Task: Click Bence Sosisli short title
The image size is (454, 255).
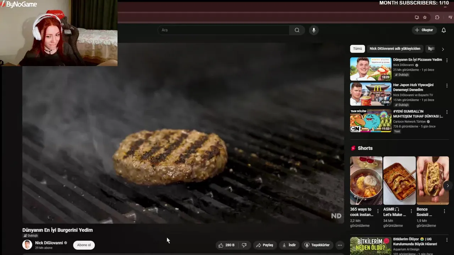Action: pos(424,212)
